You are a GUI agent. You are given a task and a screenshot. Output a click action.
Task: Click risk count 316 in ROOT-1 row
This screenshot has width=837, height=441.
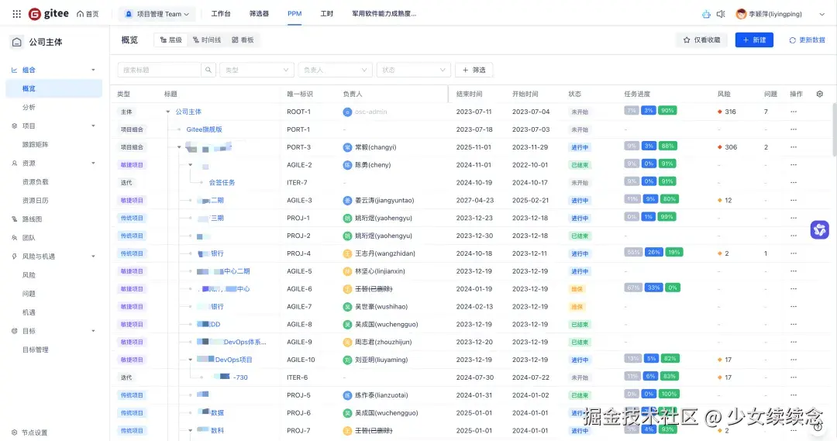coord(730,112)
